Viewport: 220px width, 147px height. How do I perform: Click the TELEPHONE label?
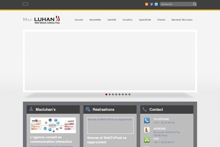pos(161,119)
